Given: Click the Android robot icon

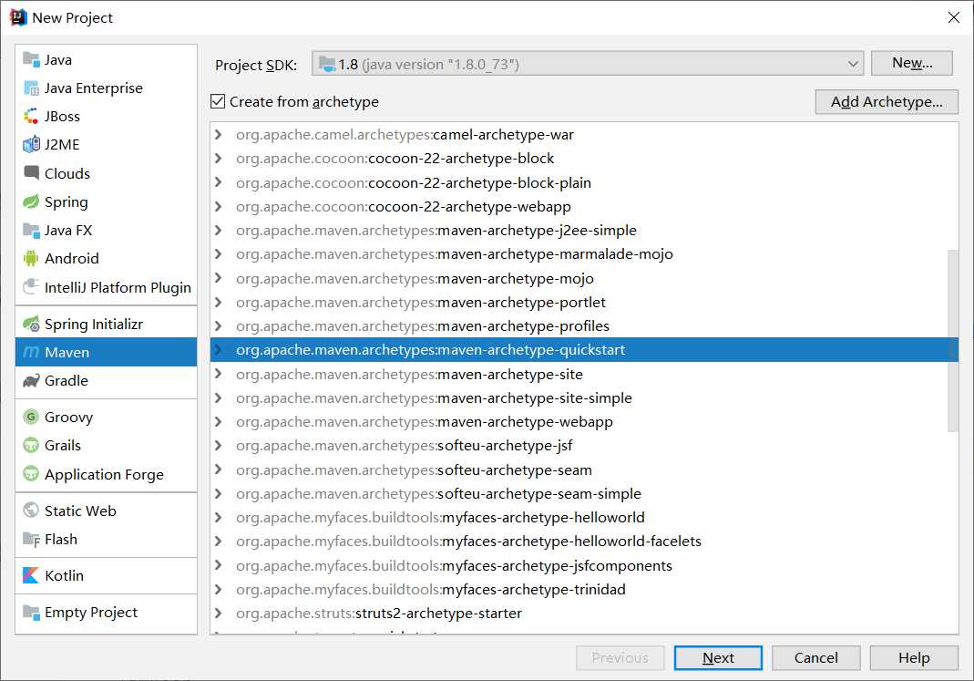Looking at the screenshot, I should point(32,259).
